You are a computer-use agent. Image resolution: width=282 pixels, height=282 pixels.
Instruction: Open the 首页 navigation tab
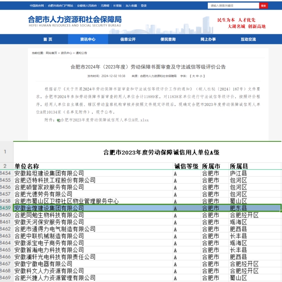[x=48, y=39]
